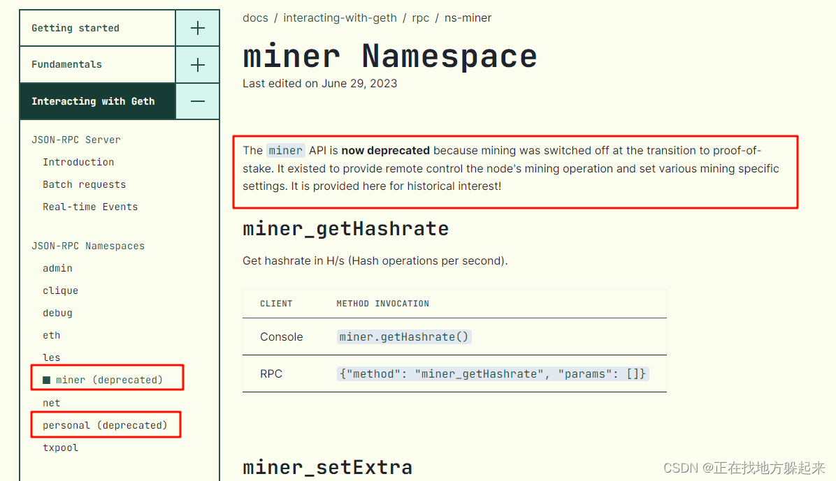Click the RPC table cell
Image resolution: width=836 pixels, height=481 pixels.
tap(271, 374)
